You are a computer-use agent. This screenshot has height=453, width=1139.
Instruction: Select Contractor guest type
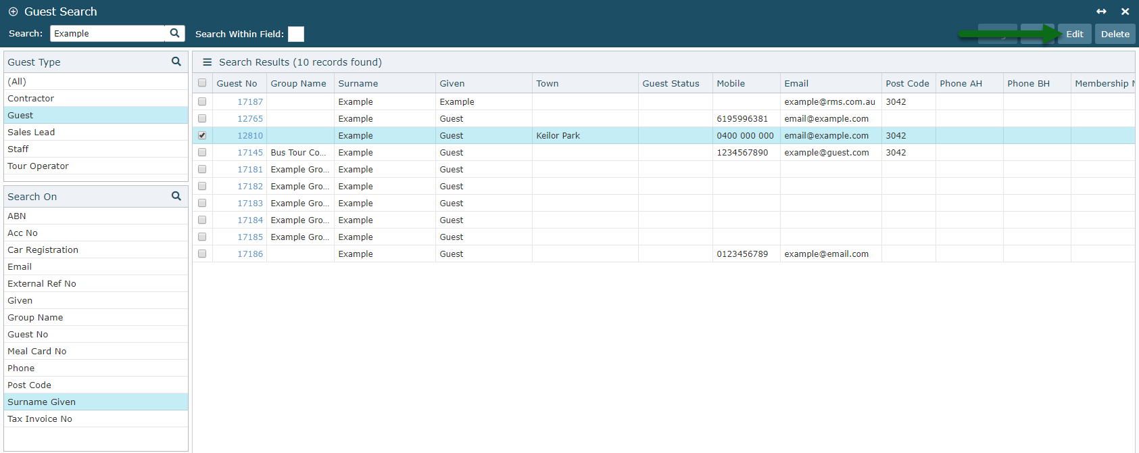click(96, 98)
